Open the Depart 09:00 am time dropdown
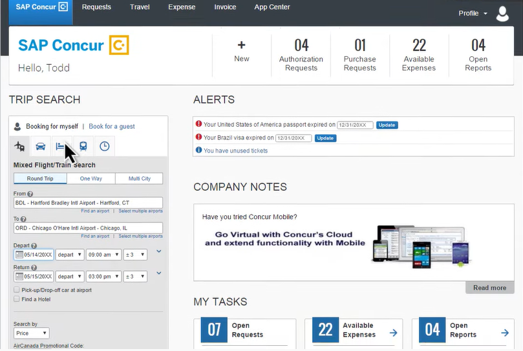 (103, 255)
